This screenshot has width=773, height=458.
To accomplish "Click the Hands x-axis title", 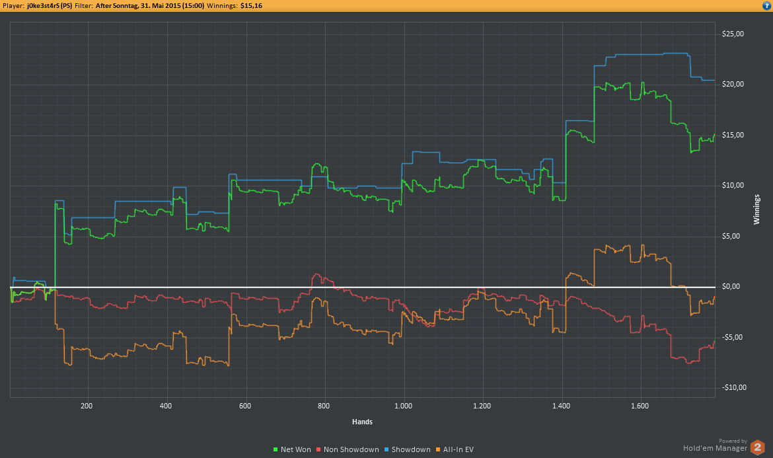I will (362, 422).
